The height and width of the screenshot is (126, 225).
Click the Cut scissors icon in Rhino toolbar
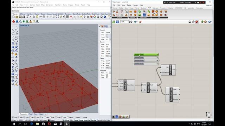point(31,17)
